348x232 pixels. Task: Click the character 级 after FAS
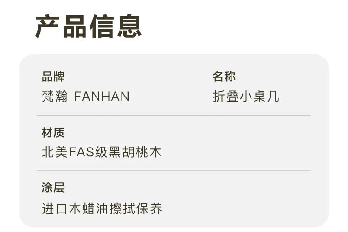102,152
